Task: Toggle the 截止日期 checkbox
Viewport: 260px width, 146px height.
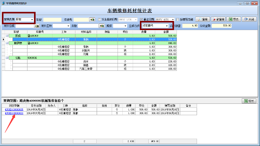Action: click(x=141, y=19)
